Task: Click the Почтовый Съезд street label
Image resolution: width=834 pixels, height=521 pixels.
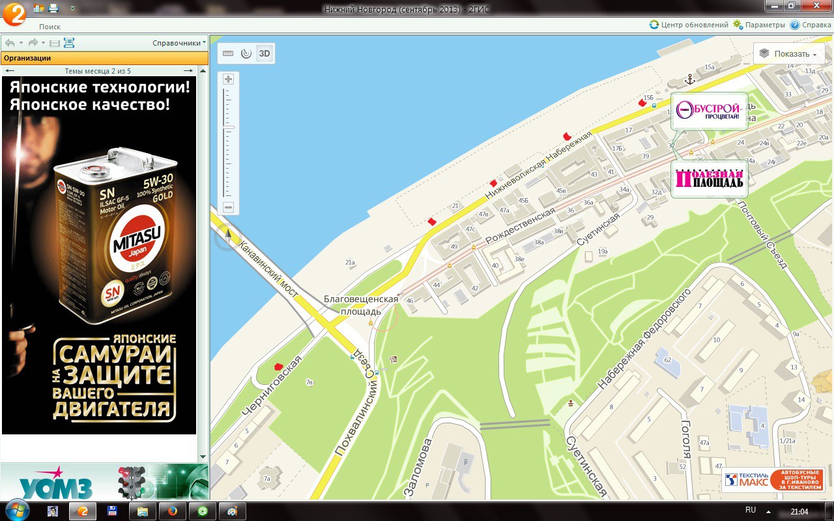Action: click(763, 233)
